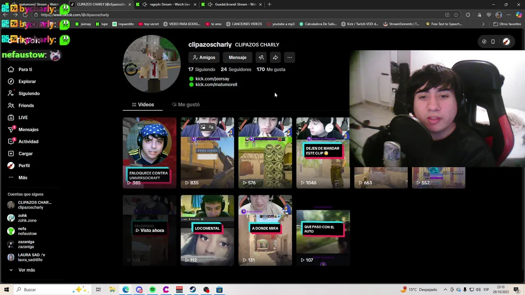The image size is (525, 295).
Task: Click 24 Seguidores count
Action: click(x=236, y=69)
